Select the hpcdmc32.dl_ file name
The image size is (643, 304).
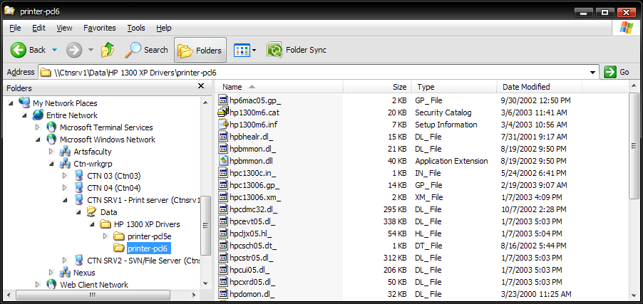254,209
